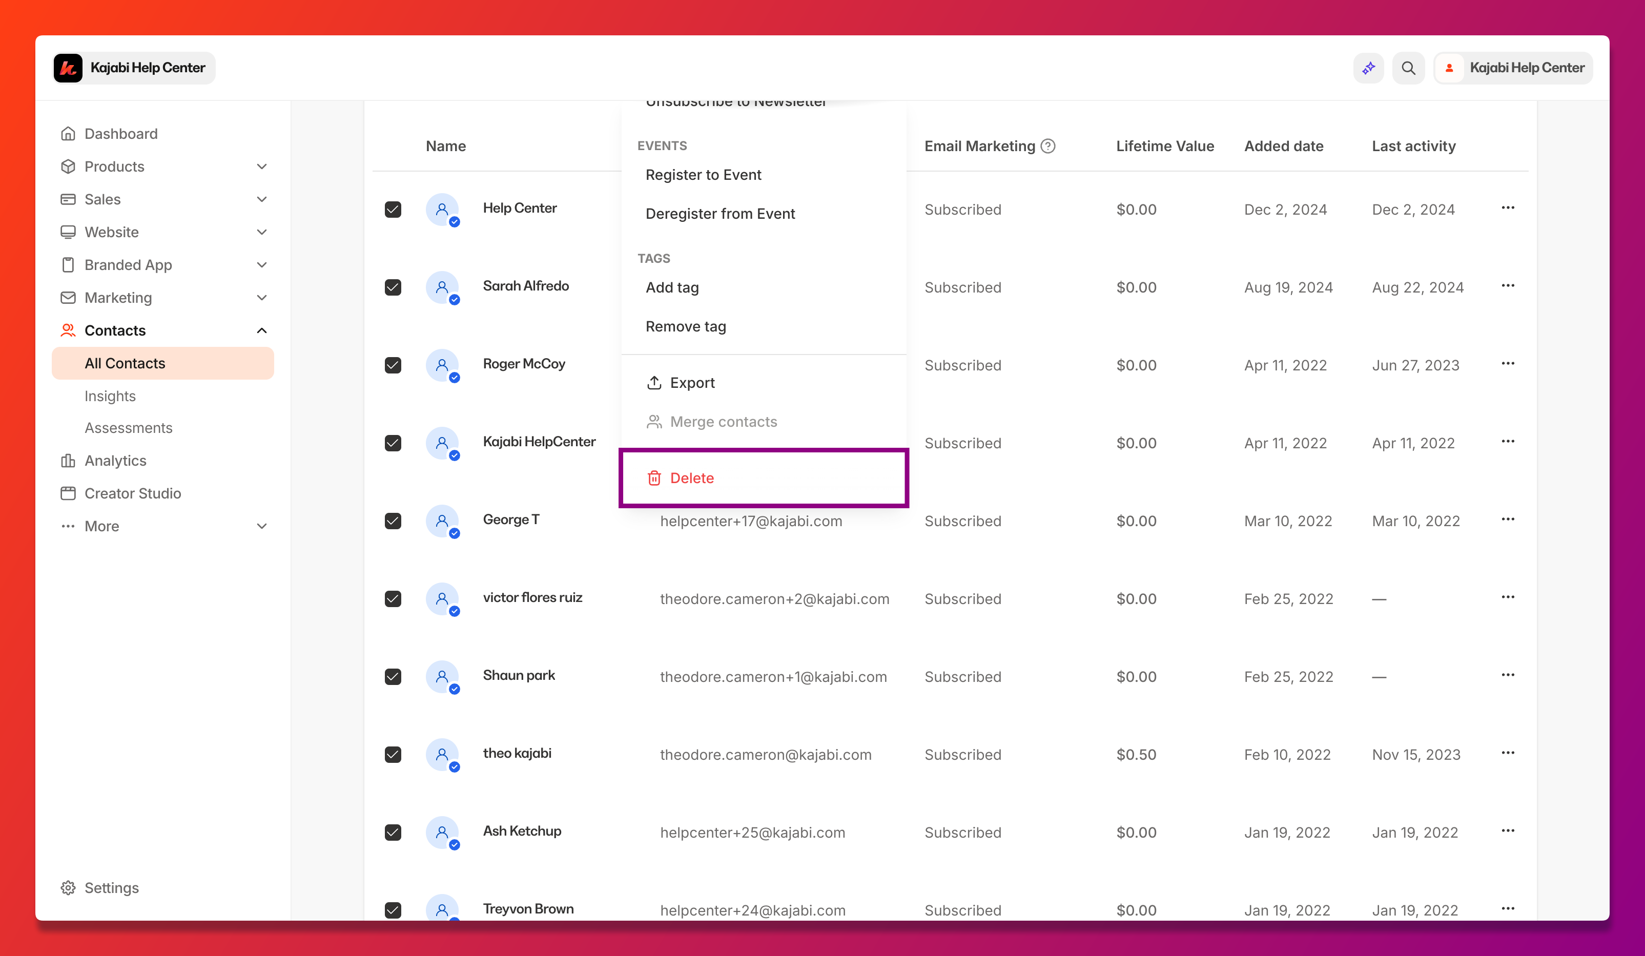The height and width of the screenshot is (956, 1645).
Task: Open the three-dot menu for theo kajabi
Action: pos(1507,753)
